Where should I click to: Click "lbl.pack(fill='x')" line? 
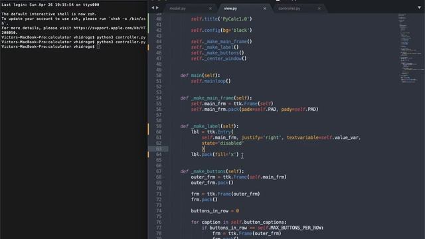tap(215, 155)
